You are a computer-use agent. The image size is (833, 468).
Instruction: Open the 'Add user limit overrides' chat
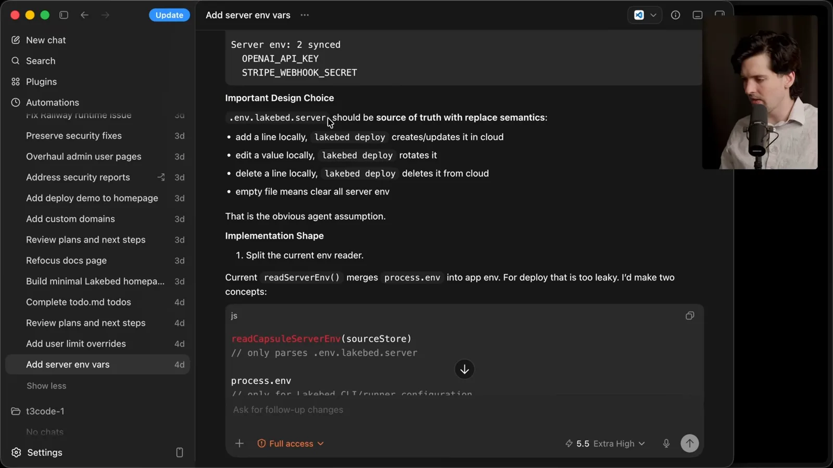coord(97,344)
